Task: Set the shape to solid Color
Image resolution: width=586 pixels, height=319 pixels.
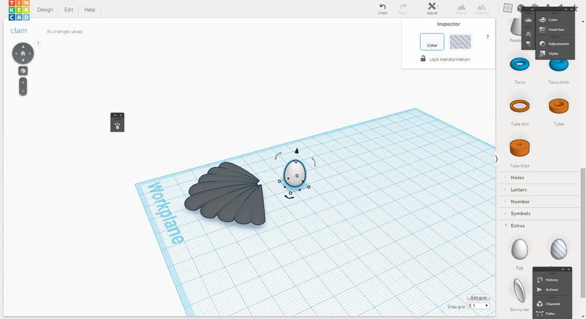Action: click(x=432, y=42)
